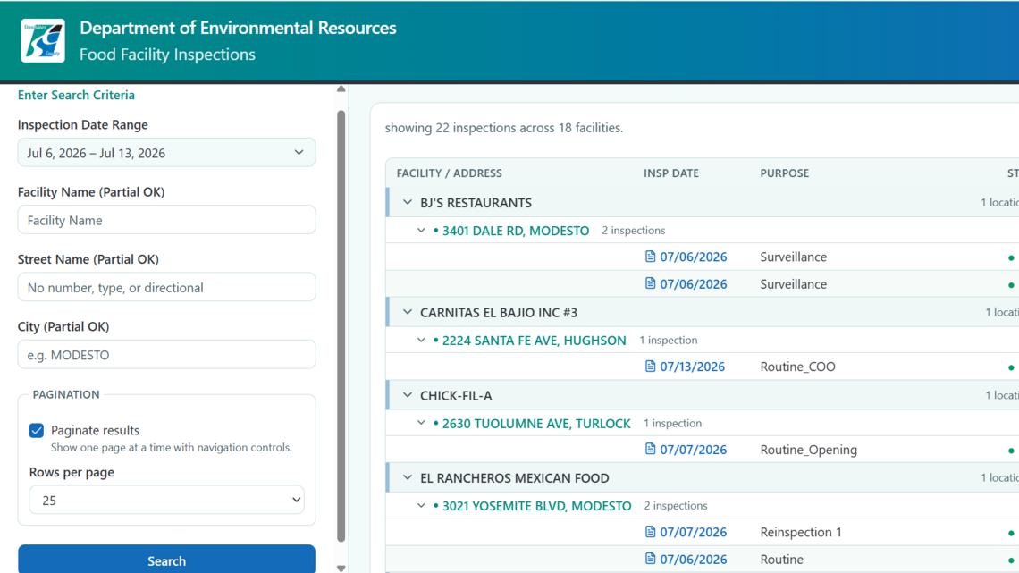Image resolution: width=1019 pixels, height=573 pixels.
Task: Click the search panel scrollbar thumb
Action: tap(341, 326)
